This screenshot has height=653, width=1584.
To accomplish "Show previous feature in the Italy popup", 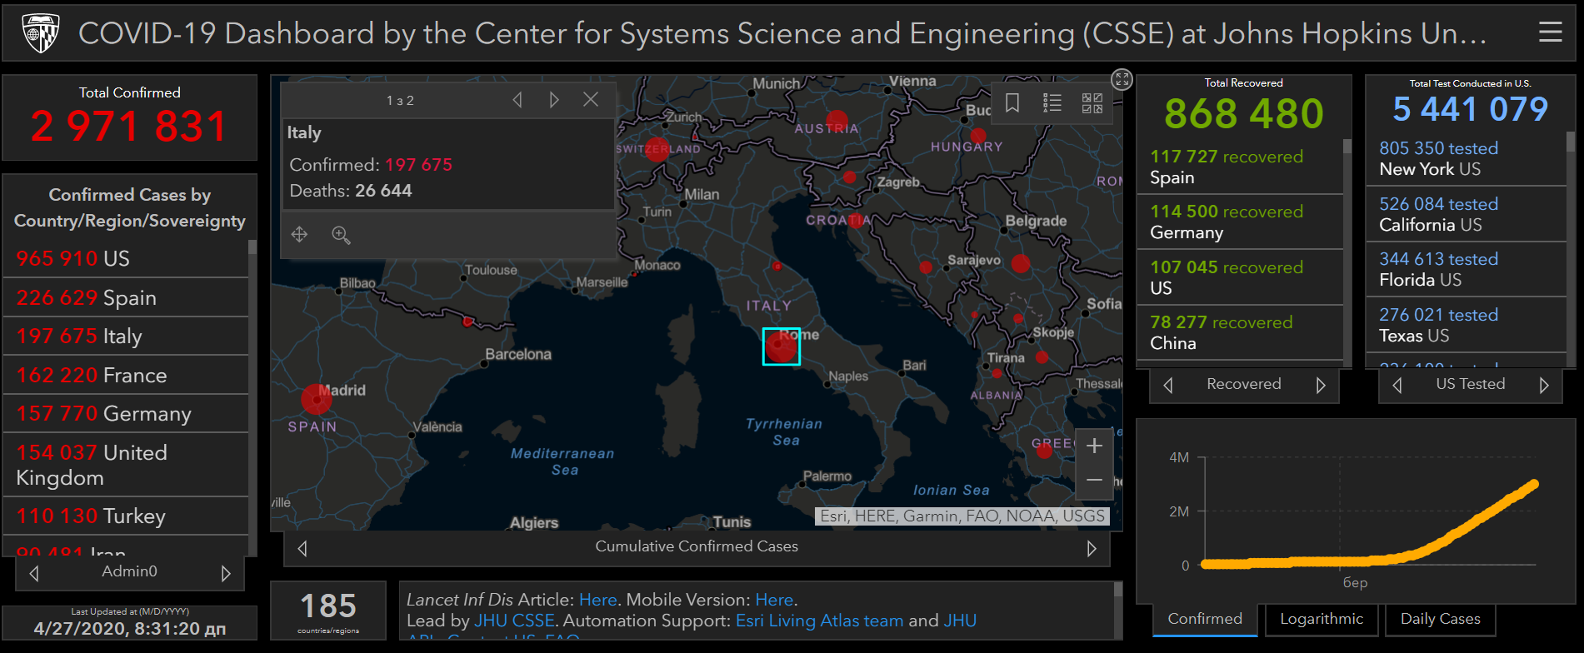I will 517,100.
